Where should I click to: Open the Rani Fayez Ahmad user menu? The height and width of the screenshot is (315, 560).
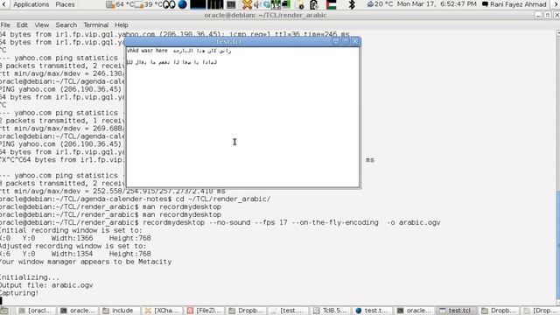(x=514, y=4)
